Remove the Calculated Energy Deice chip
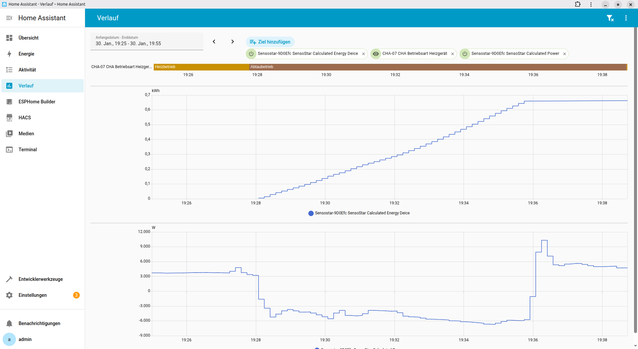The image size is (638, 349). click(364, 54)
